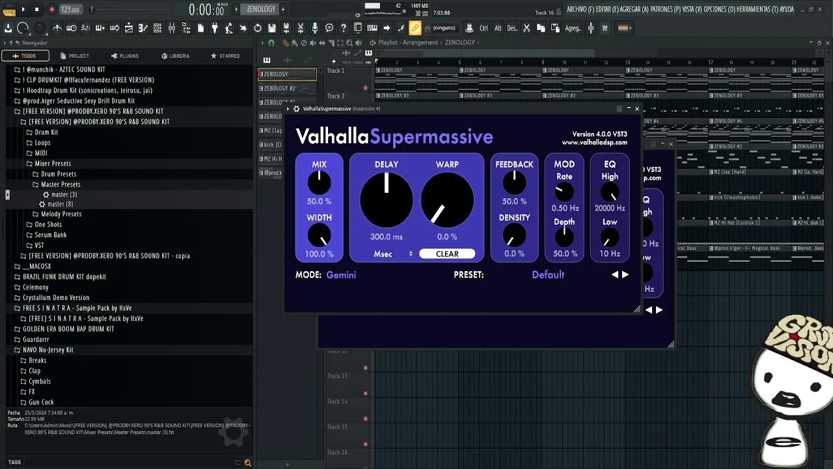Image resolution: width=833 pixels, height=469 pixels.
Task: Toggle the highlighted link chain icon
Action: click(x=415, y=28)
